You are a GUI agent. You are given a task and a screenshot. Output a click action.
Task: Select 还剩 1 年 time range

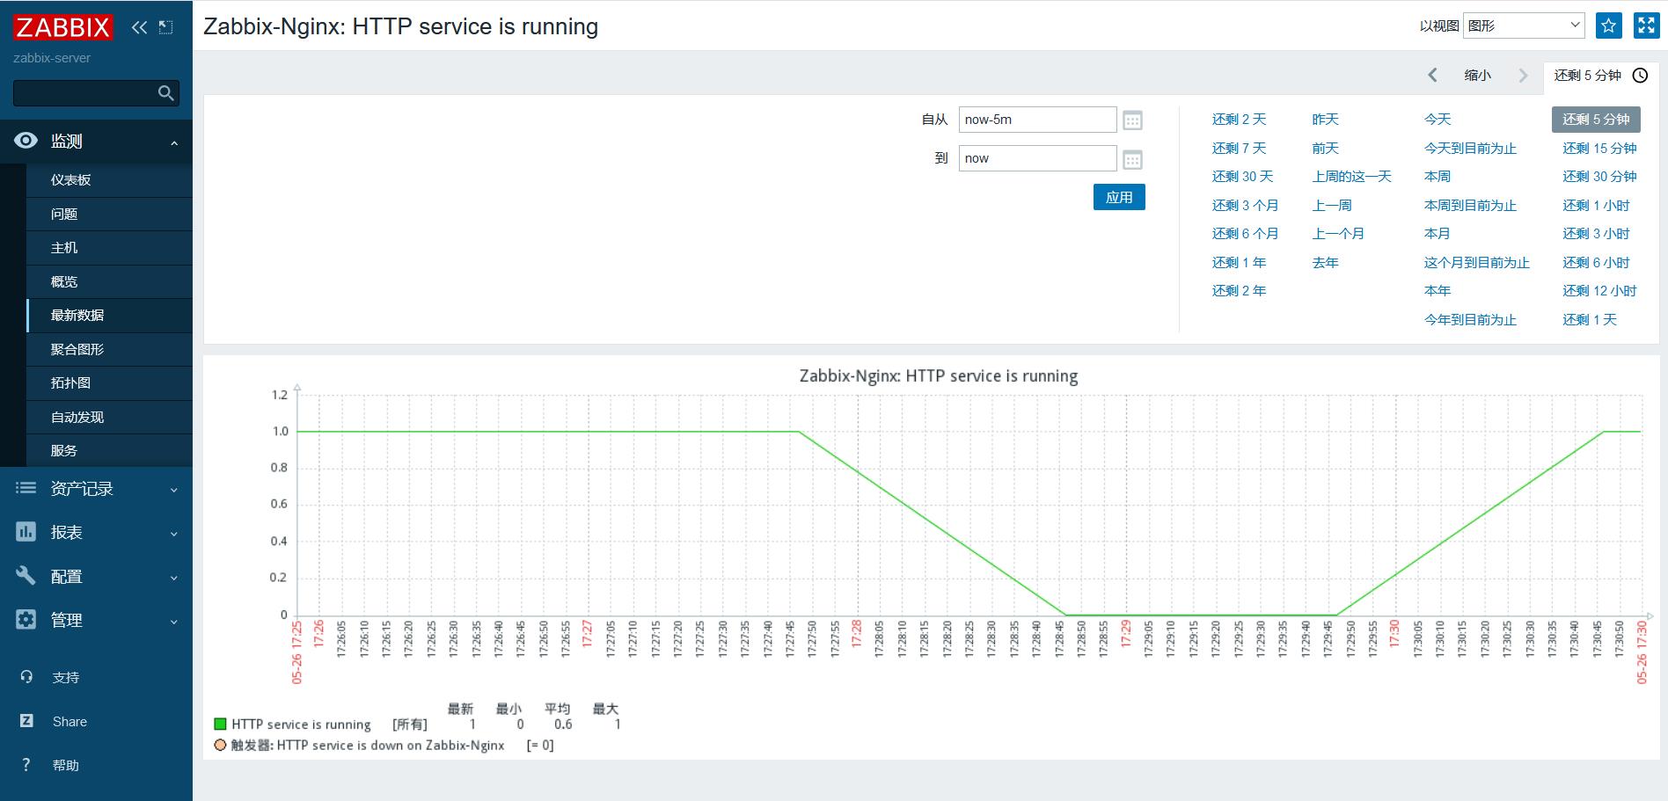[1239, 262]
